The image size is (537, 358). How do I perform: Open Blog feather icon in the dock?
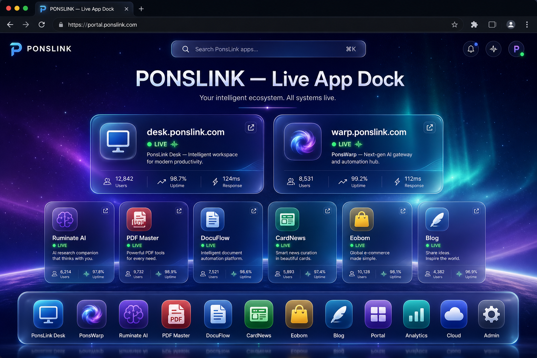pyautogui.click(x=339, y=314)
